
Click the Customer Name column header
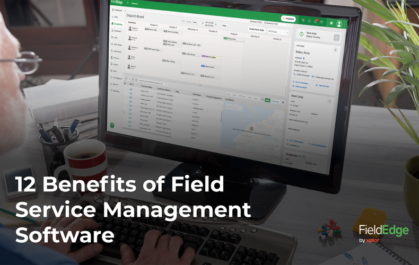tap(146, 87)
